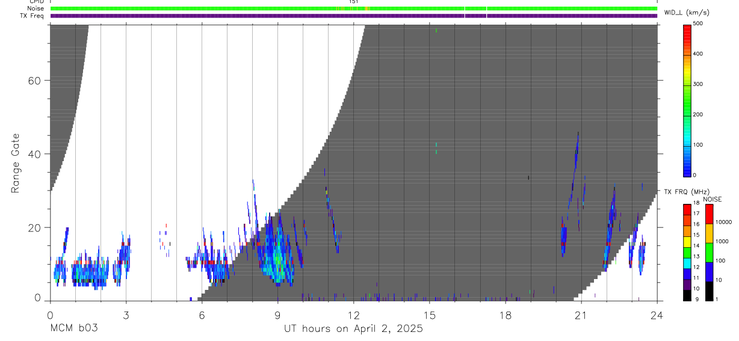Click x-axis tick label '12'
Image resolution: width=739 pixels, height=341 pixels.
click(353, 315)
